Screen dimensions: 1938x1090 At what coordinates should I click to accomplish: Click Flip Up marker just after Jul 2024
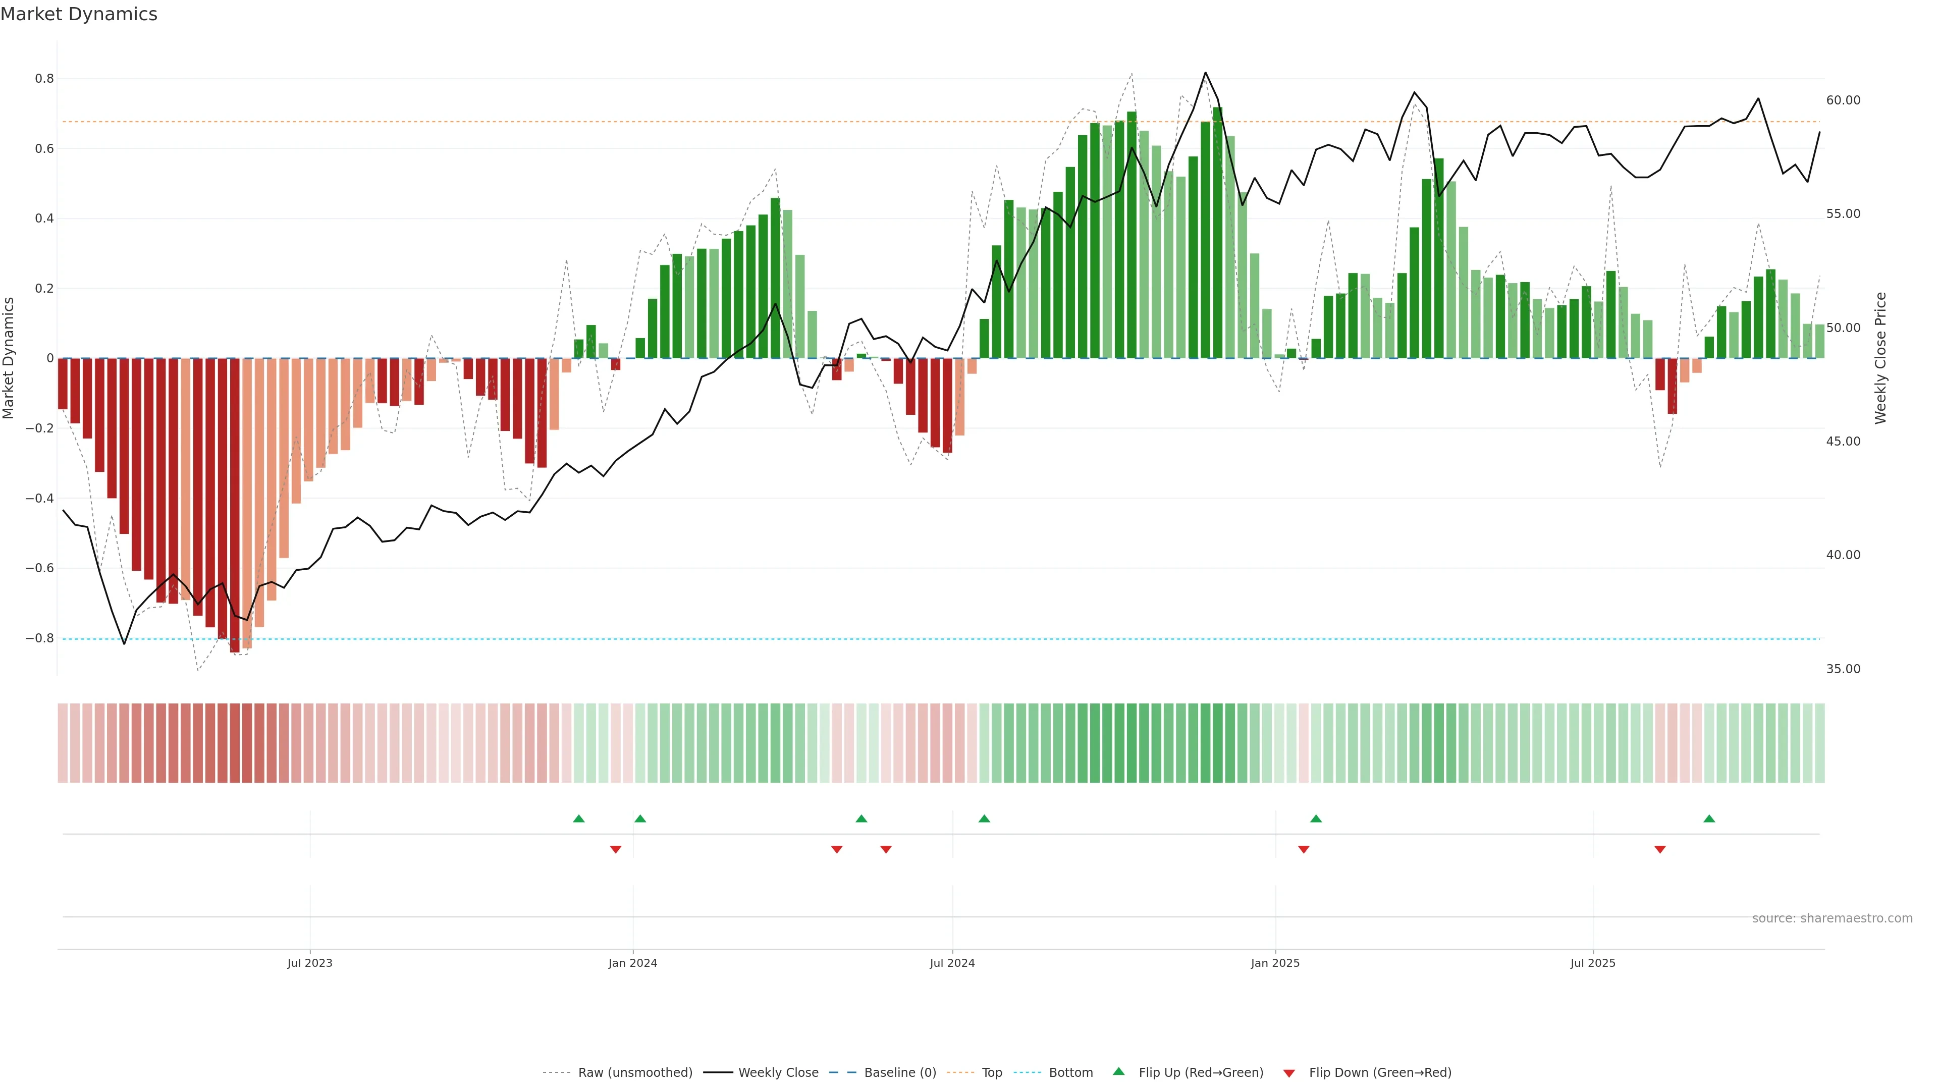point(984,819)
